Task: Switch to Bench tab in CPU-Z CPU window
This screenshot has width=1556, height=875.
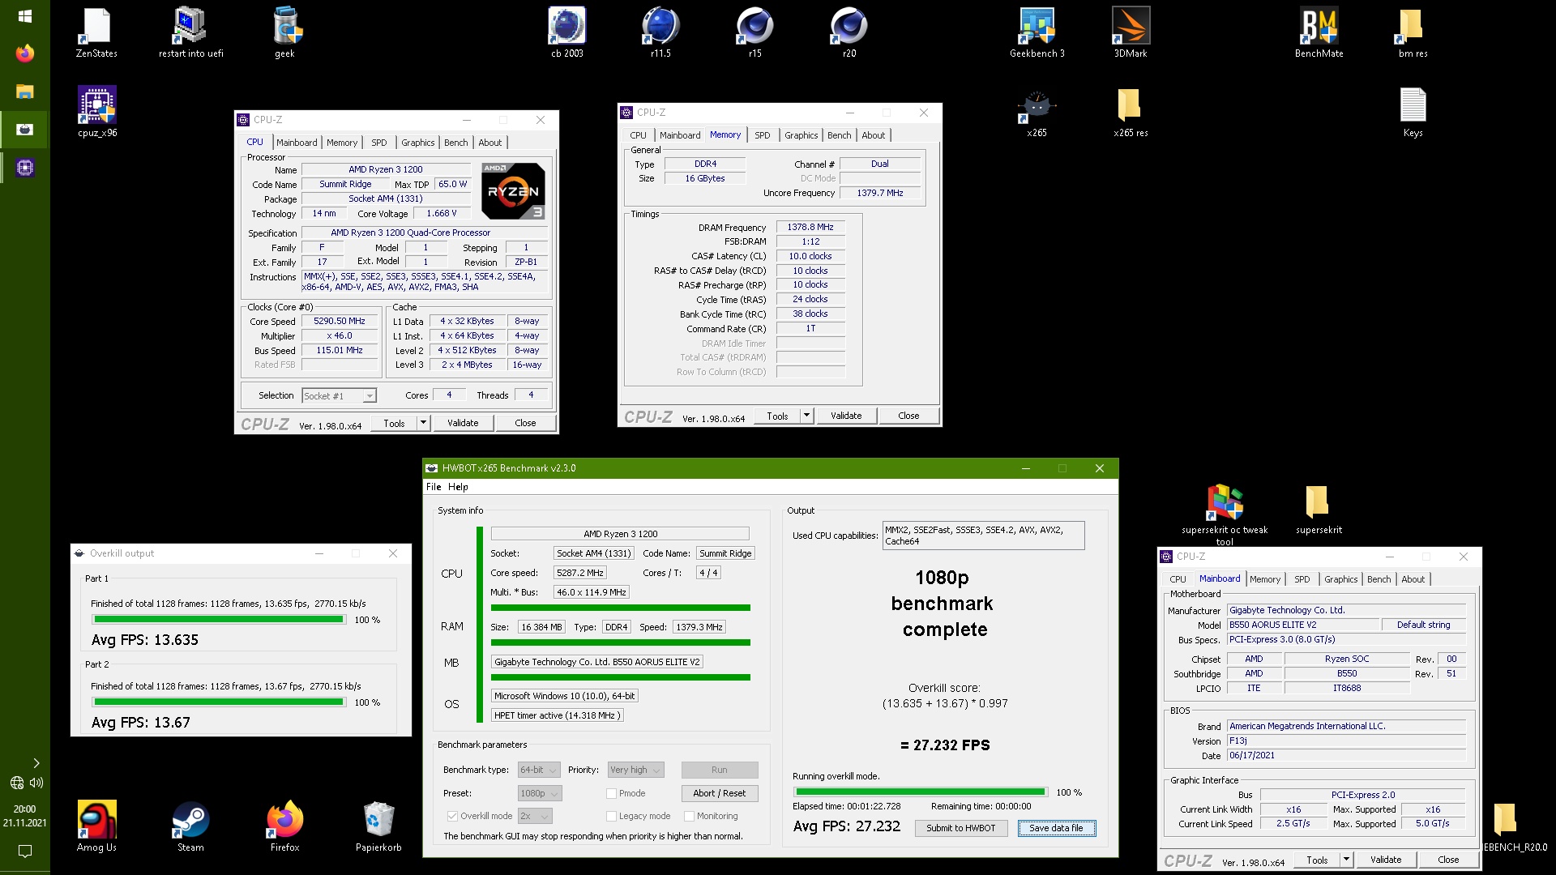Action: point(455,143)
